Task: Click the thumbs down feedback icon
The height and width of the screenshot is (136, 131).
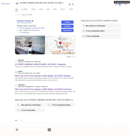Action: point(75,57)
